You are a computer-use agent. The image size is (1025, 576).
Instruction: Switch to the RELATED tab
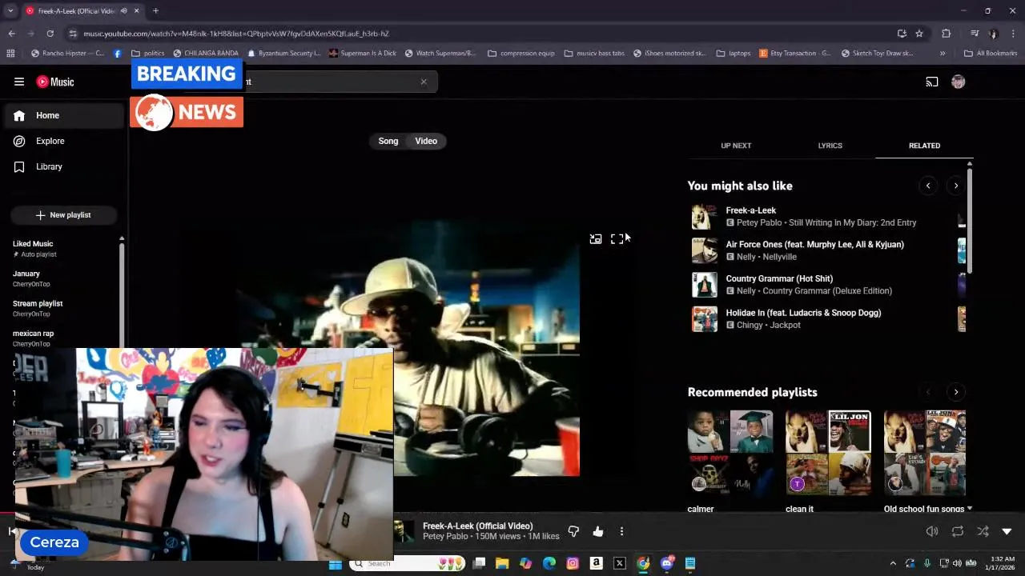pos(924,146)
